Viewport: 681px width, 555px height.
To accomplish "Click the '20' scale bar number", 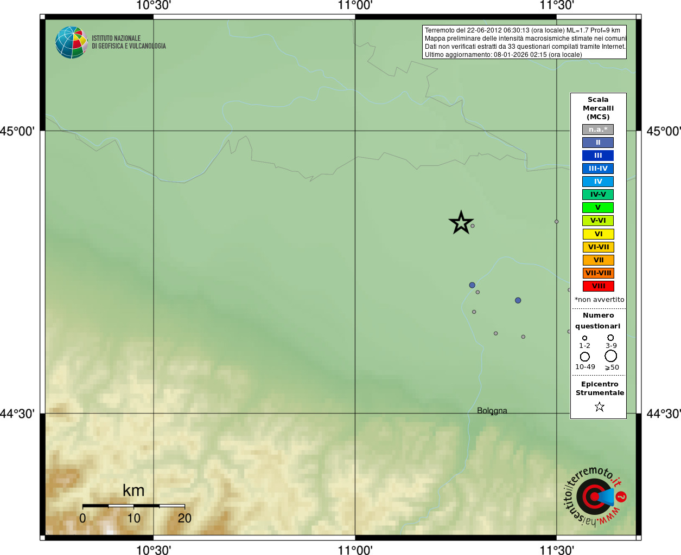I will pos(184,518).
